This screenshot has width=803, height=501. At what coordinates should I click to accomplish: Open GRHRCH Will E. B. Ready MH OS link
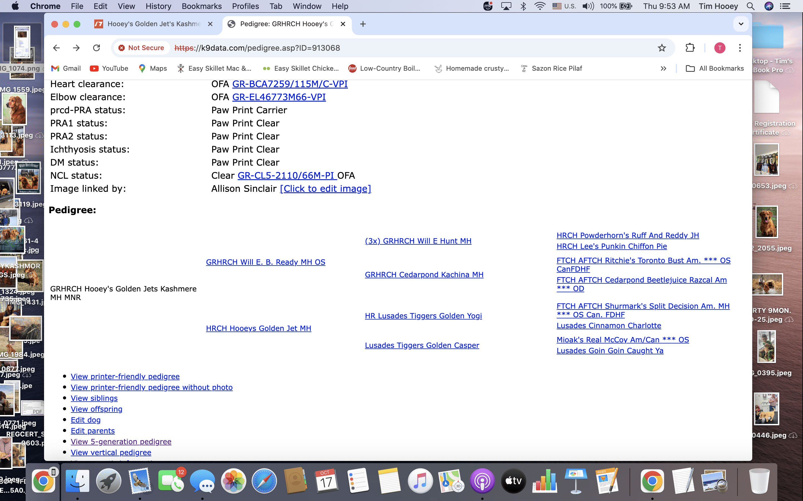click(x=265, y=262)
